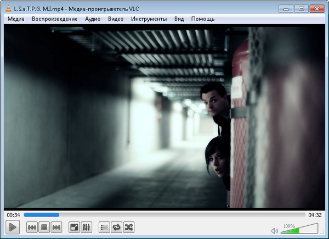Open the Вид menu
Screen dimensions: 329x239
point(179,19)
